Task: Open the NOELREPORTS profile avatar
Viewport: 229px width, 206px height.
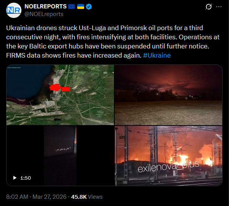Action: 14,10
